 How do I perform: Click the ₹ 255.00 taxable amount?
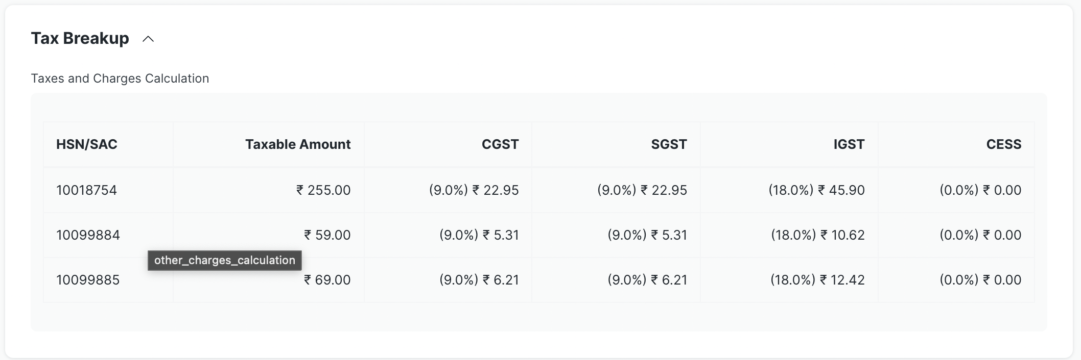[323, 190]
